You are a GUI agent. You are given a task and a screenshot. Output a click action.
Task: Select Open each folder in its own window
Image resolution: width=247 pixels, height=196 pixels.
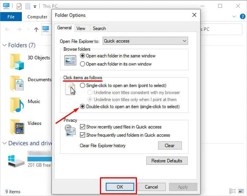pos(116,64)
